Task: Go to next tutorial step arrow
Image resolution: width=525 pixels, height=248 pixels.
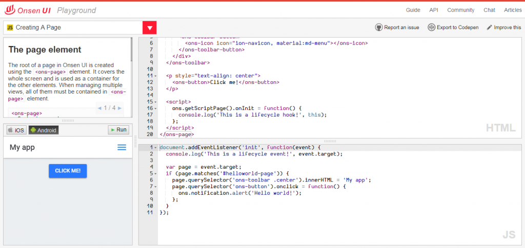Action: click(x=120, y=108)
